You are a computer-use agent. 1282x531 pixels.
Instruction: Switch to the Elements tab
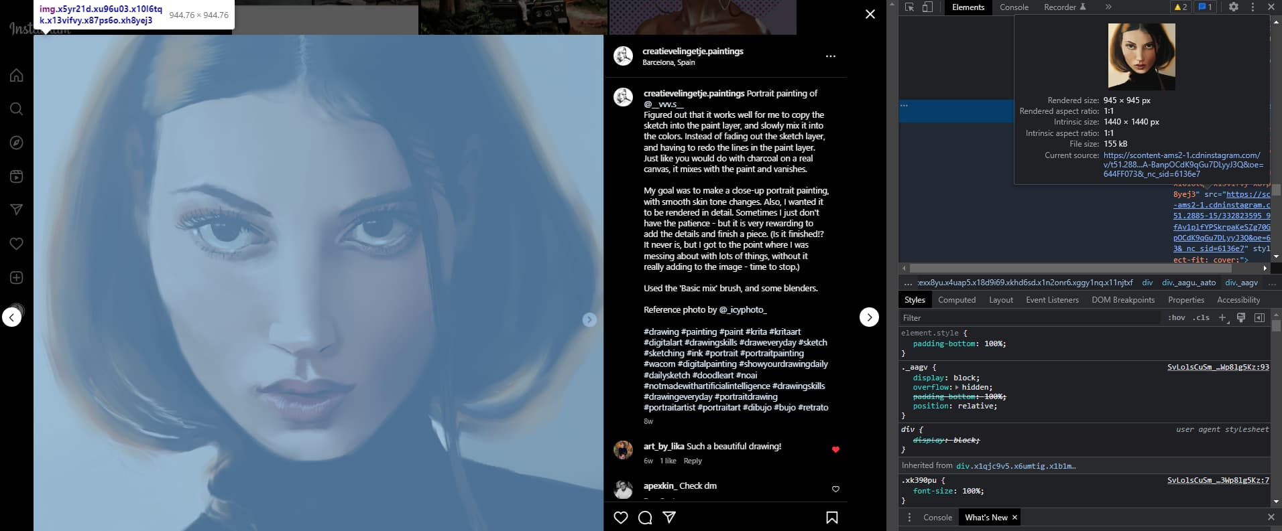968,7
